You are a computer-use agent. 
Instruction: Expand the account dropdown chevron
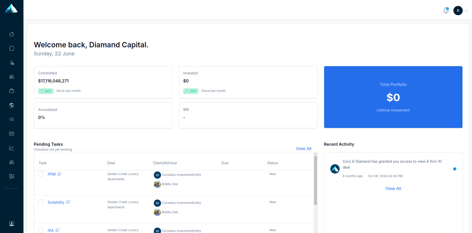(466, 11)
